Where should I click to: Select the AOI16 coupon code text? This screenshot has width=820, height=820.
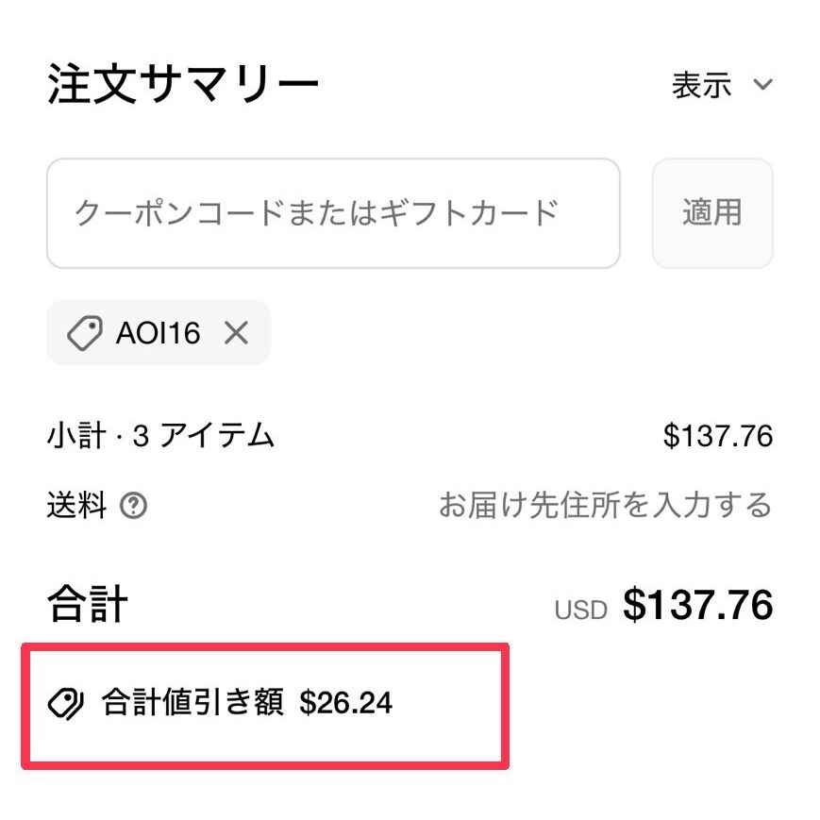(x=158, y=333)
